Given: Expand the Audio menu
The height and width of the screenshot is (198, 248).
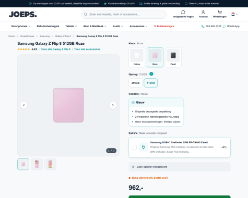Looking at the screenshot, I should pyautogui.click(x=118, y=26).
